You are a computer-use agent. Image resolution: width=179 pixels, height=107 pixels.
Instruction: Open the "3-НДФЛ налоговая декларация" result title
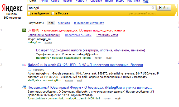76,30
